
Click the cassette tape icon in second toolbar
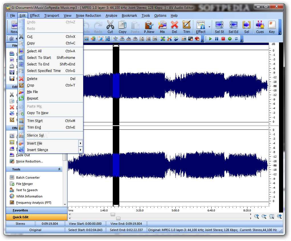(190, 39)
